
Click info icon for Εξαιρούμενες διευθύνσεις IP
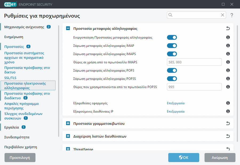228,111
